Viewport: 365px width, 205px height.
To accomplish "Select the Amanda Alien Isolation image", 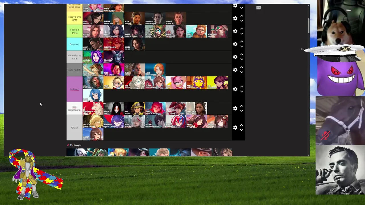I will (x=155, y=18).
